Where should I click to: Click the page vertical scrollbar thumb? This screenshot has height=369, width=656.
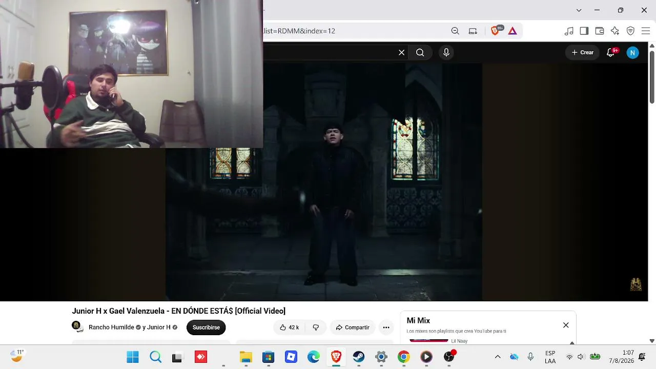(x=652, y=76)
